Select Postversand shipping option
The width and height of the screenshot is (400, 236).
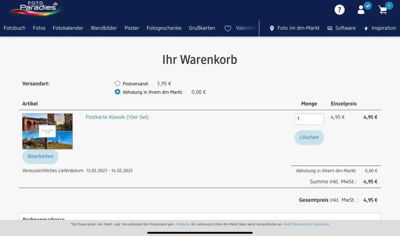click(x=118, y=83)
